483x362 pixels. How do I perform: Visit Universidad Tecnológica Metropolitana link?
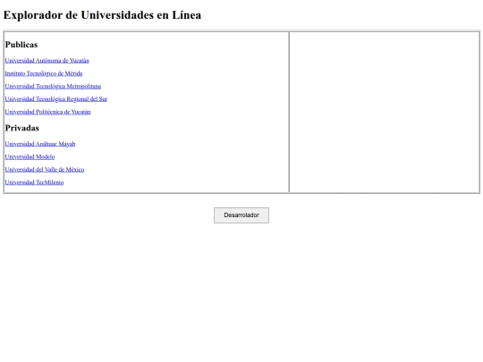click(x=53, y=86)
